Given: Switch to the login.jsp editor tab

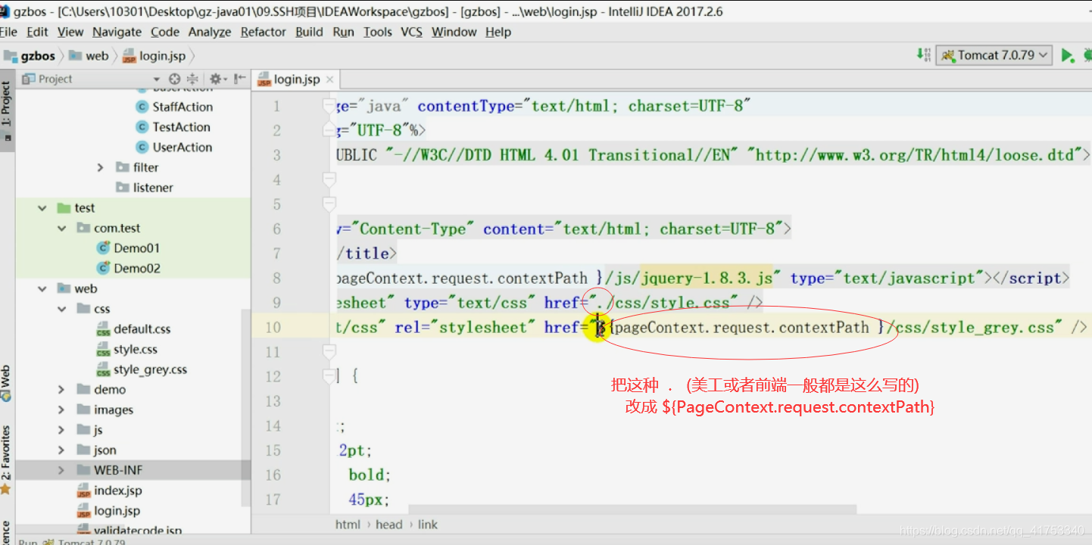Looking at the screenshot, I should (x=296, y=79).
